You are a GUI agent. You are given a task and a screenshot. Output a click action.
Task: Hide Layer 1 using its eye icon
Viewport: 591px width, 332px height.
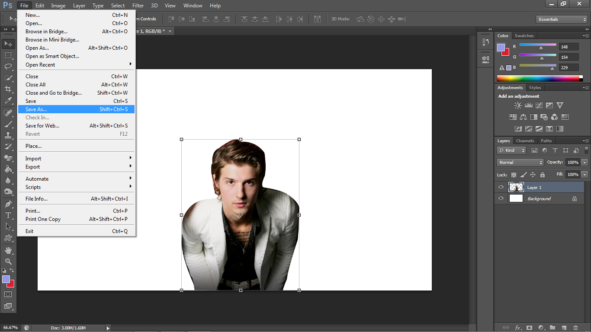point(501,187)
